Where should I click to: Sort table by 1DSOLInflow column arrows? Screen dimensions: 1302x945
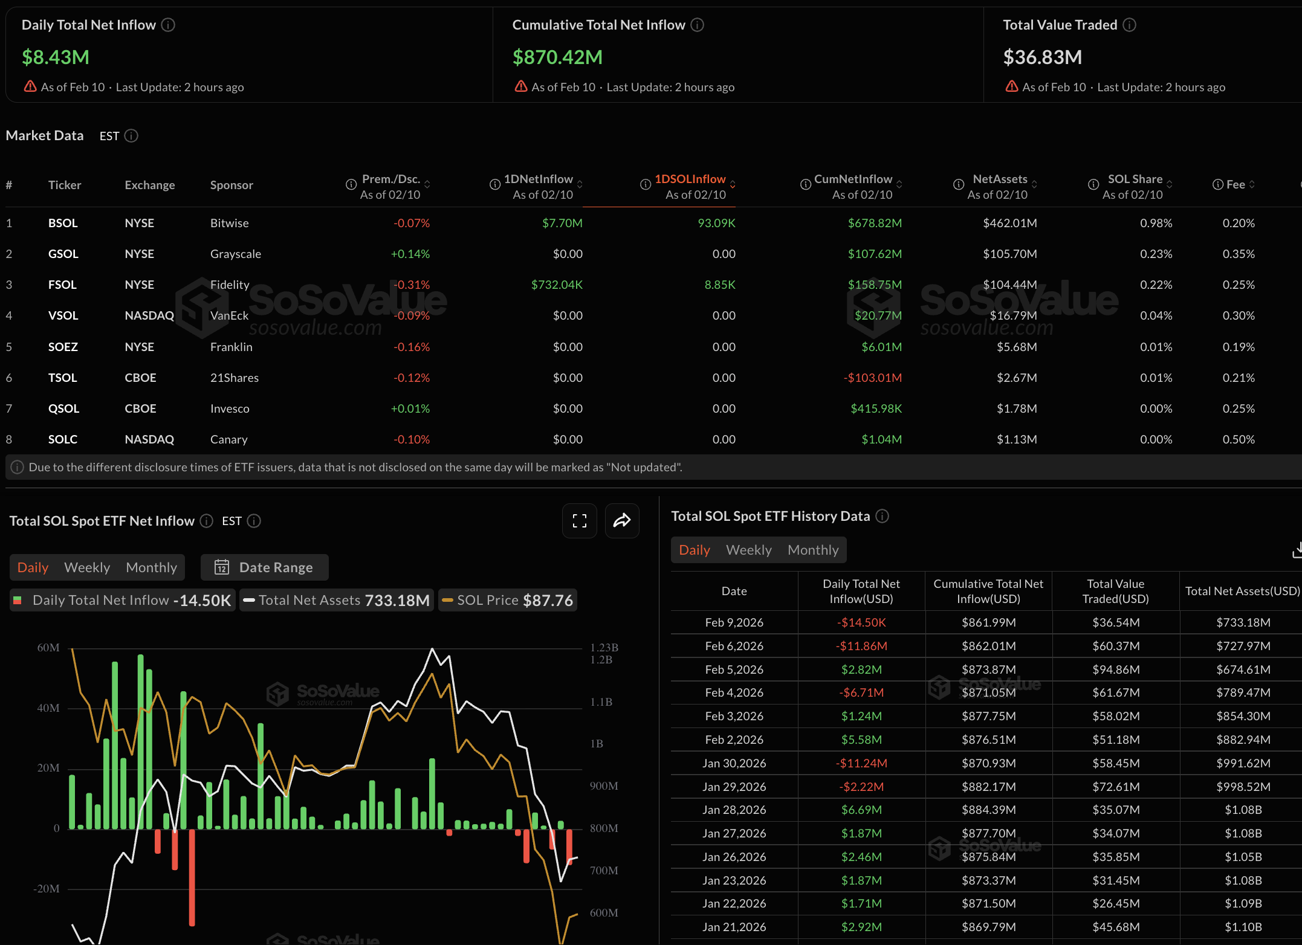click(733, 184)
